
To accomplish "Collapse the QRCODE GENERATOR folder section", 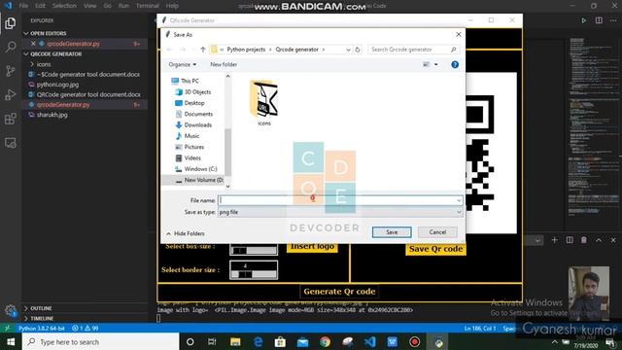I will coord(52,54).
